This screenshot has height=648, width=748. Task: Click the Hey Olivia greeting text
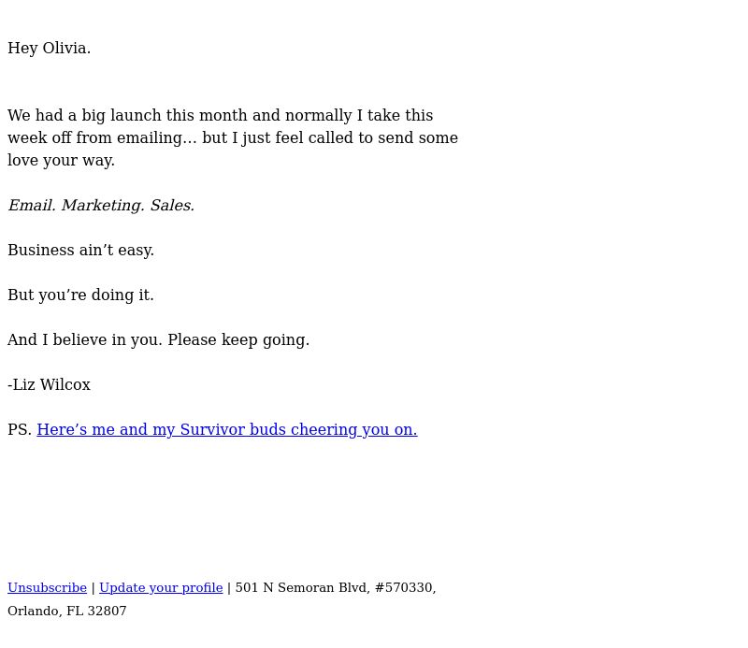point(50,49)
